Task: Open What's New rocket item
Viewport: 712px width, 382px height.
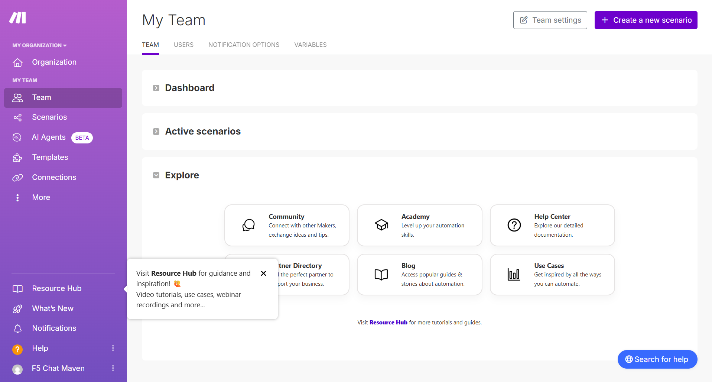Action: pyautogui.click(x=17, y=309)
